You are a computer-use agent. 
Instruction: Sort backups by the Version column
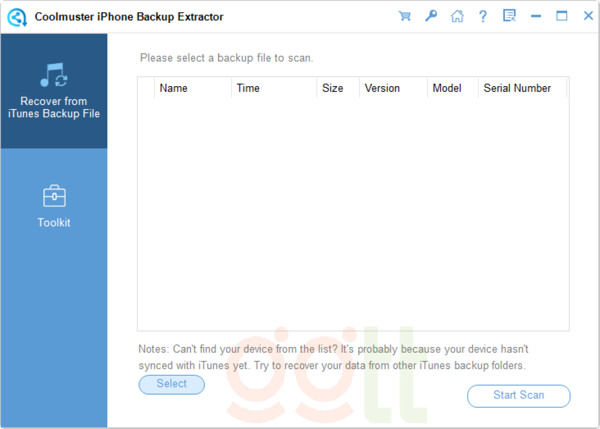click(x=382, y=88)
